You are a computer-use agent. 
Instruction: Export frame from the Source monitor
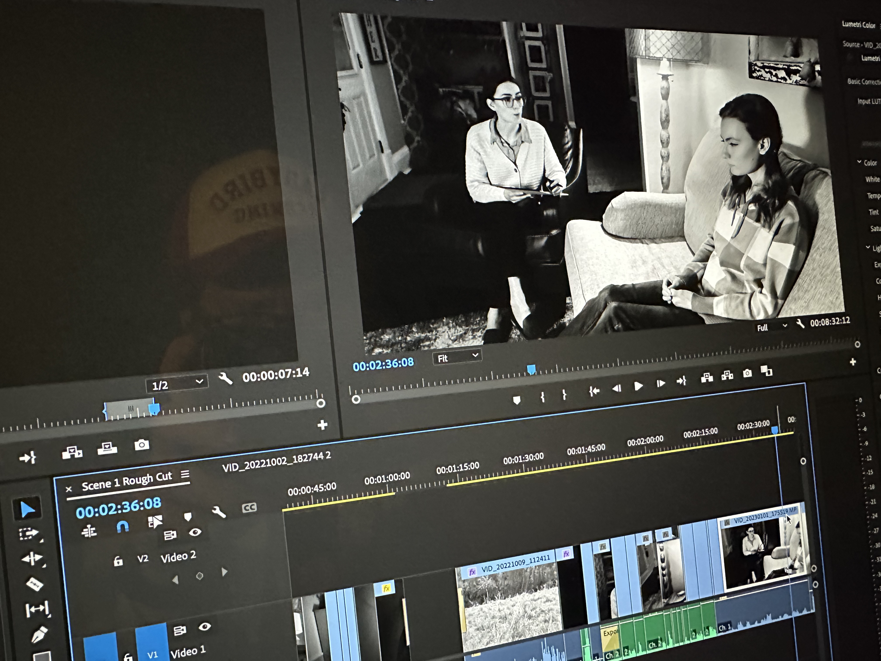click(x=142, y=444)
